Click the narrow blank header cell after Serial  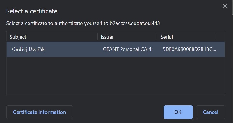pos(220,37)
